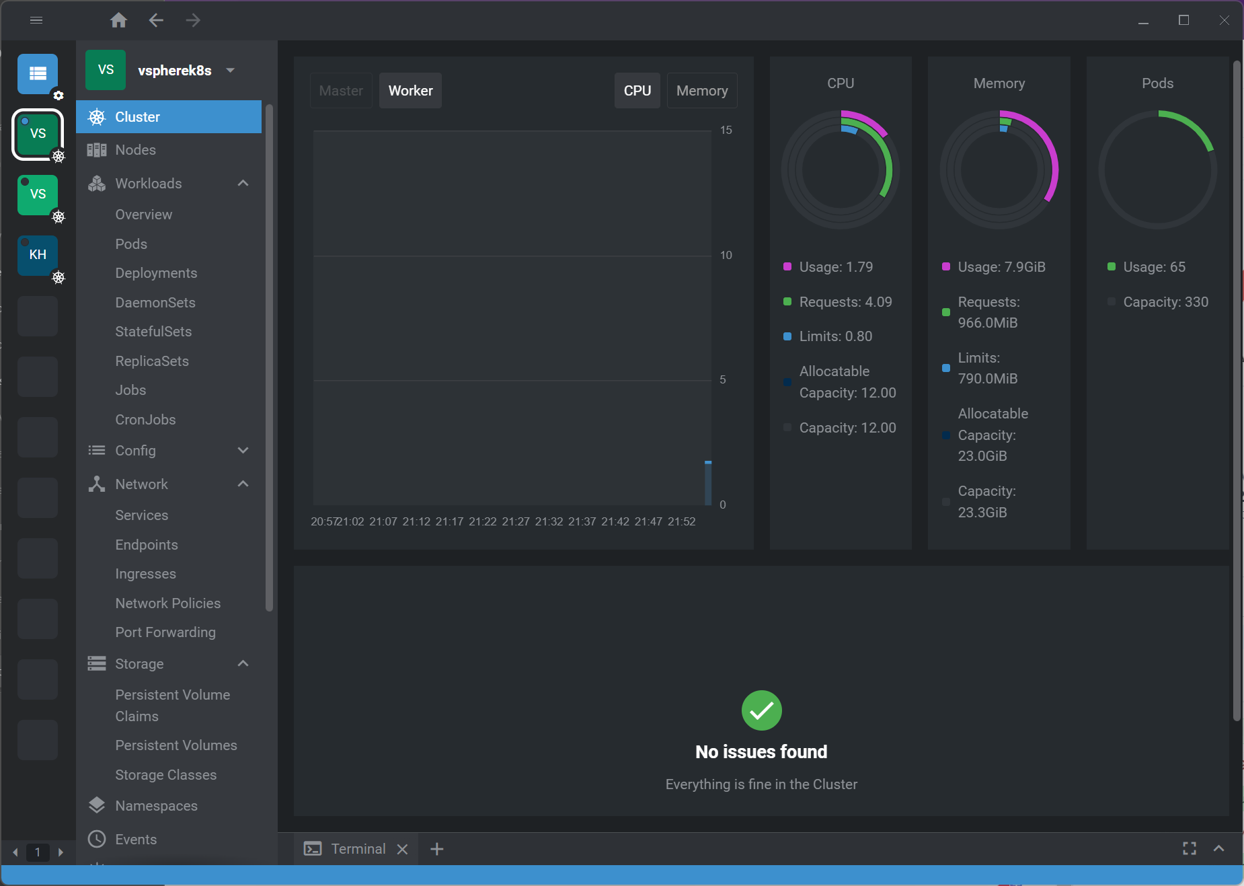Navigate forward with the right arrow
Image resolution: width=1244 pixels, height=886 pixels.
(x=193, y=20)
